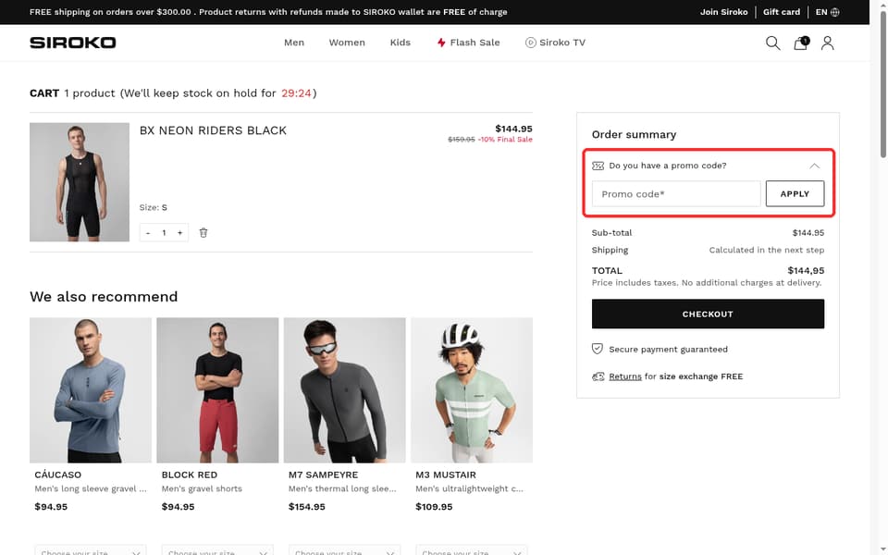
Task: Remove item with the trash icon
Action: tap(203, 233)
